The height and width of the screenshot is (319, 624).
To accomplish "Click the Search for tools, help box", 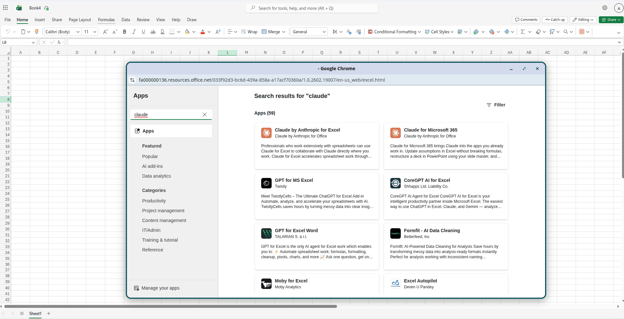I will (312, 8).
